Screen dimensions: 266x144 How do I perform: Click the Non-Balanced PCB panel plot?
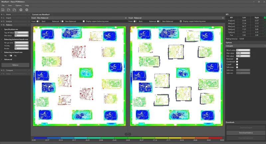(x=79, y=76)
